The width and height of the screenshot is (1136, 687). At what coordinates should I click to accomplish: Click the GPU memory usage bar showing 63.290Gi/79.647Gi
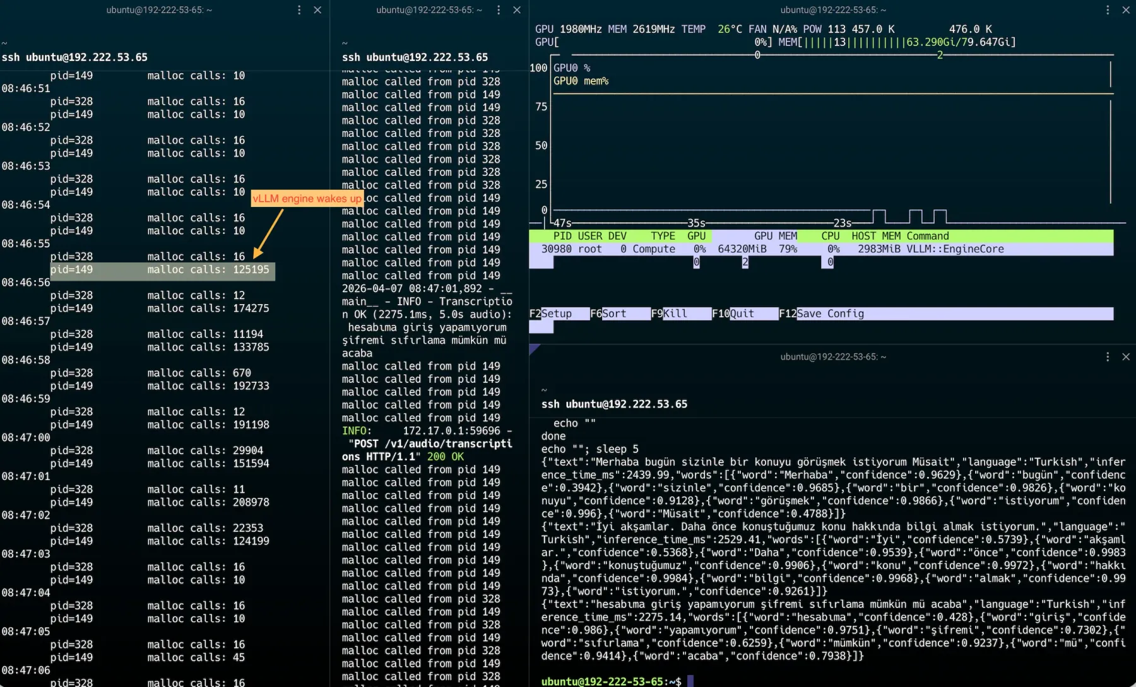coord(897,42)
